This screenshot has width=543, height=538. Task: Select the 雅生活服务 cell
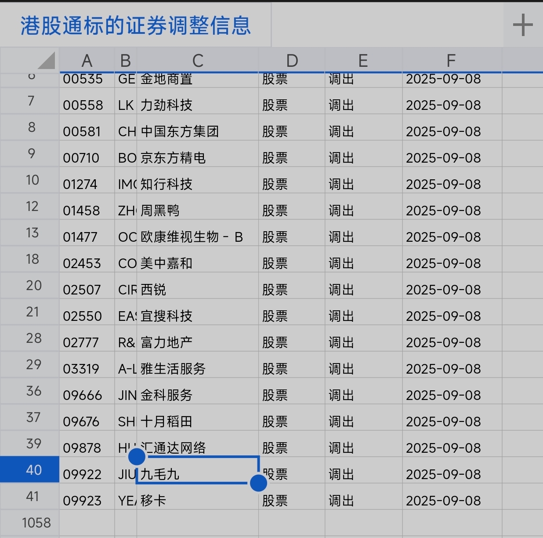198,365
